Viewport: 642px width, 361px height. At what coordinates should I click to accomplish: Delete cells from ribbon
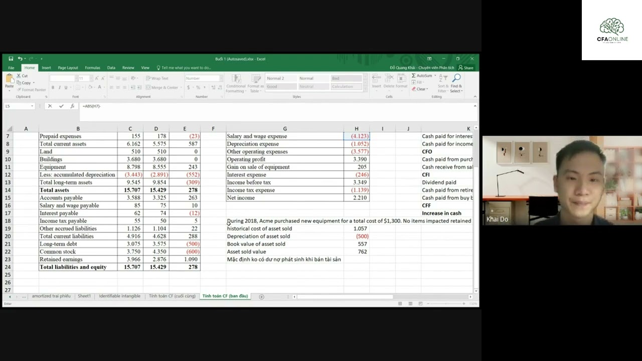pyautogui.click(x=389, y=81)
